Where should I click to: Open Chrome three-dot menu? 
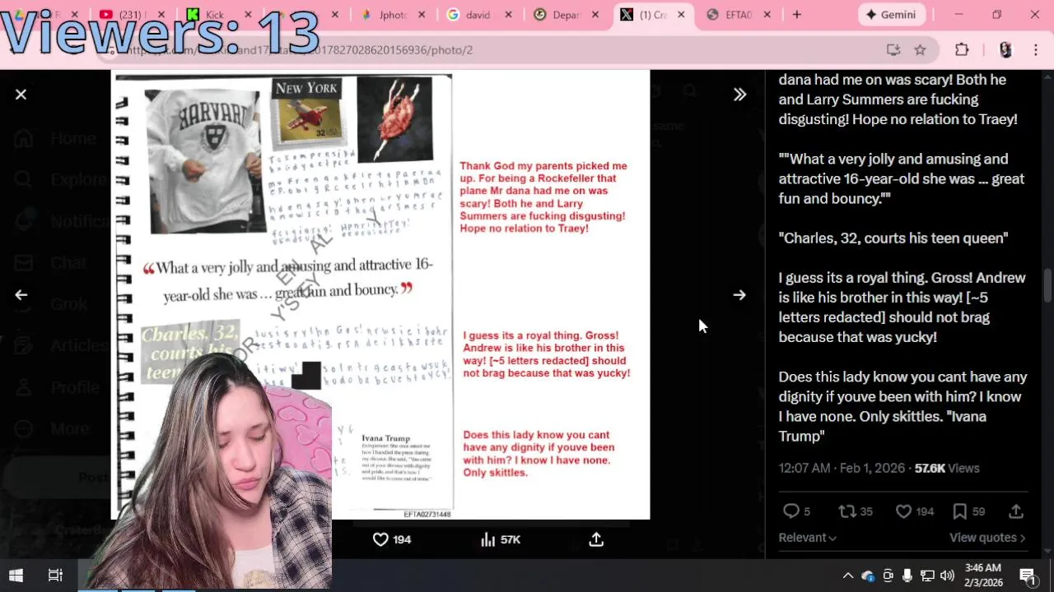tap(1035, 50)
